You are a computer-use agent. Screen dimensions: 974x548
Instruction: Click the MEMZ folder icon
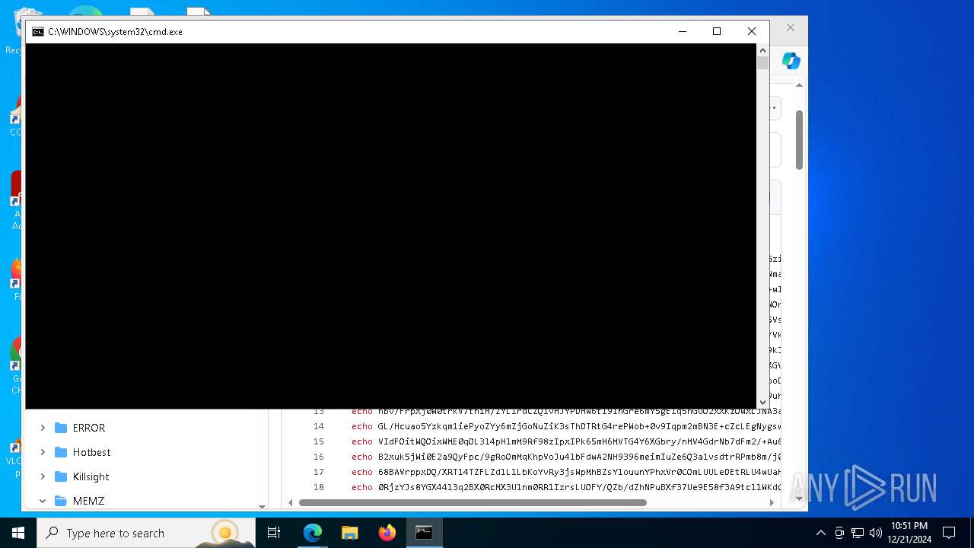pyautogui.click(x=61, y=501)
